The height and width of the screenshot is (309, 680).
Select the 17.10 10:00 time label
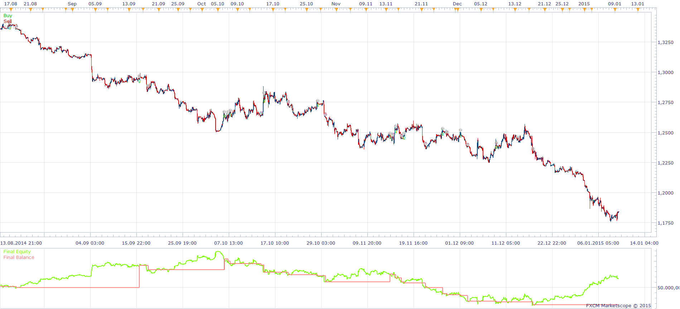pyautogui.click(x=275, y=243)
